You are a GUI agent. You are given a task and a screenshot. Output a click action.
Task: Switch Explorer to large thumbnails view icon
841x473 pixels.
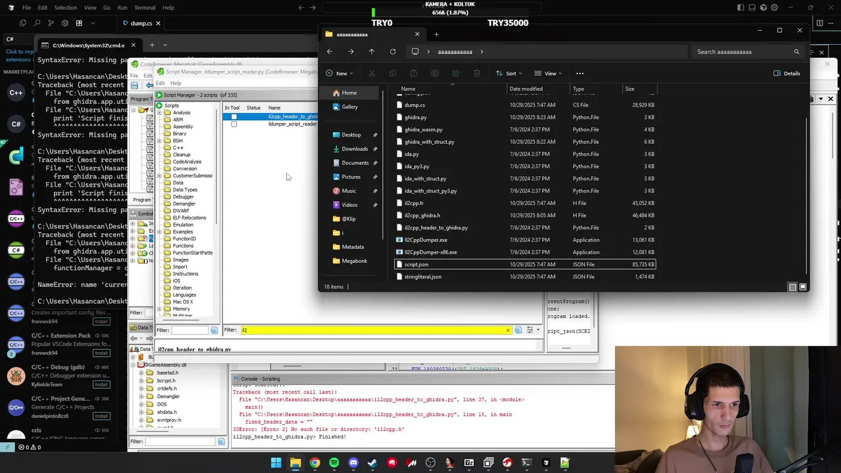[x=803, y=287]
